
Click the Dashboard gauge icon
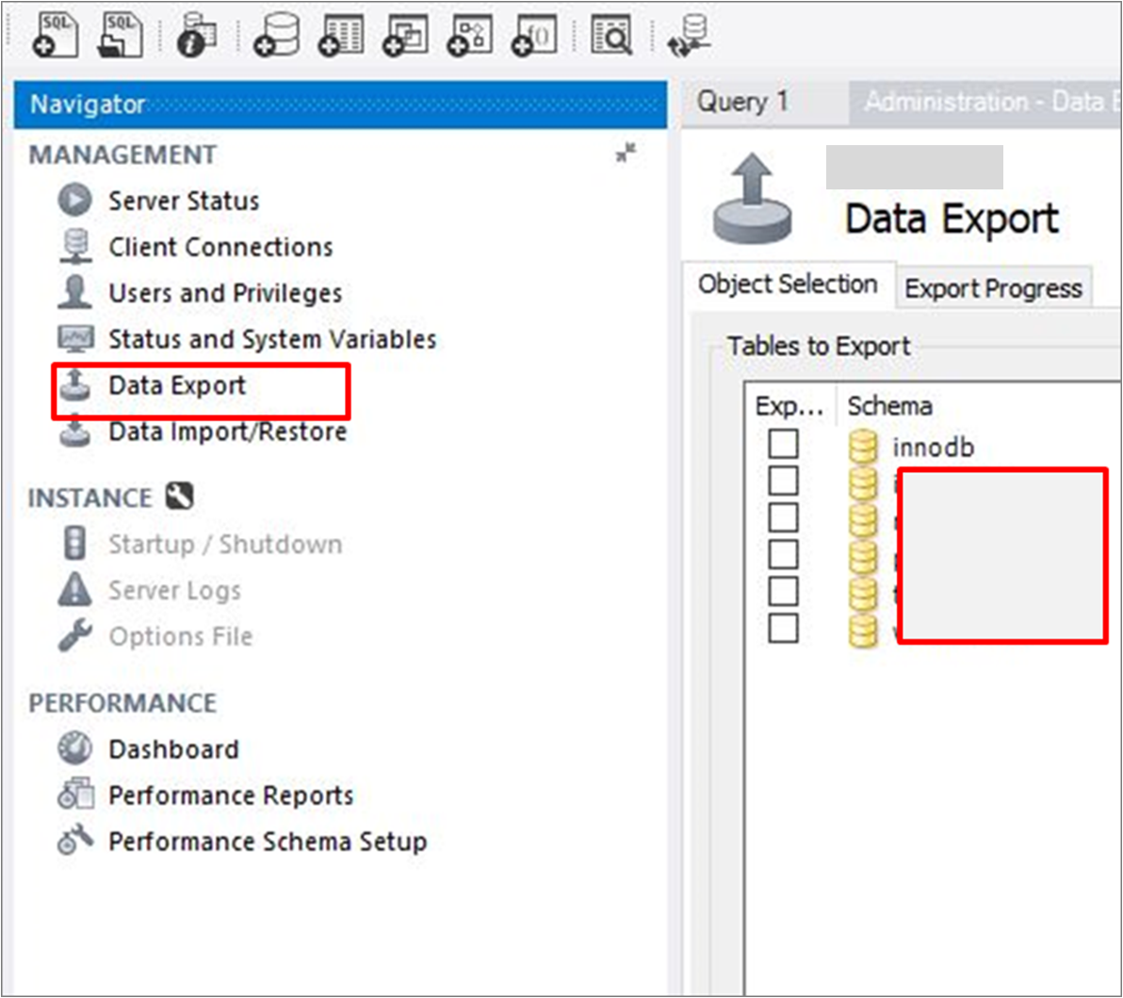(75, 748)
